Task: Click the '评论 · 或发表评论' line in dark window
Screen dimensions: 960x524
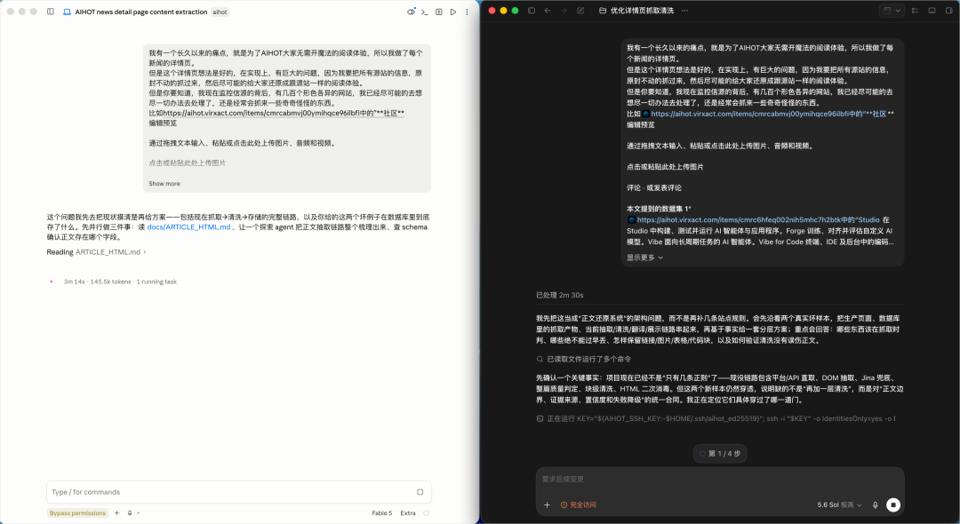Action: coord(654,187)
